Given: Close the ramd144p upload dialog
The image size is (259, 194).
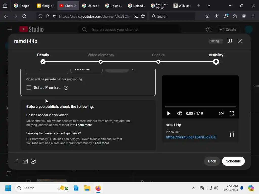Looking at the screenshot, I should pyautogui.click(x=240, y=41).
